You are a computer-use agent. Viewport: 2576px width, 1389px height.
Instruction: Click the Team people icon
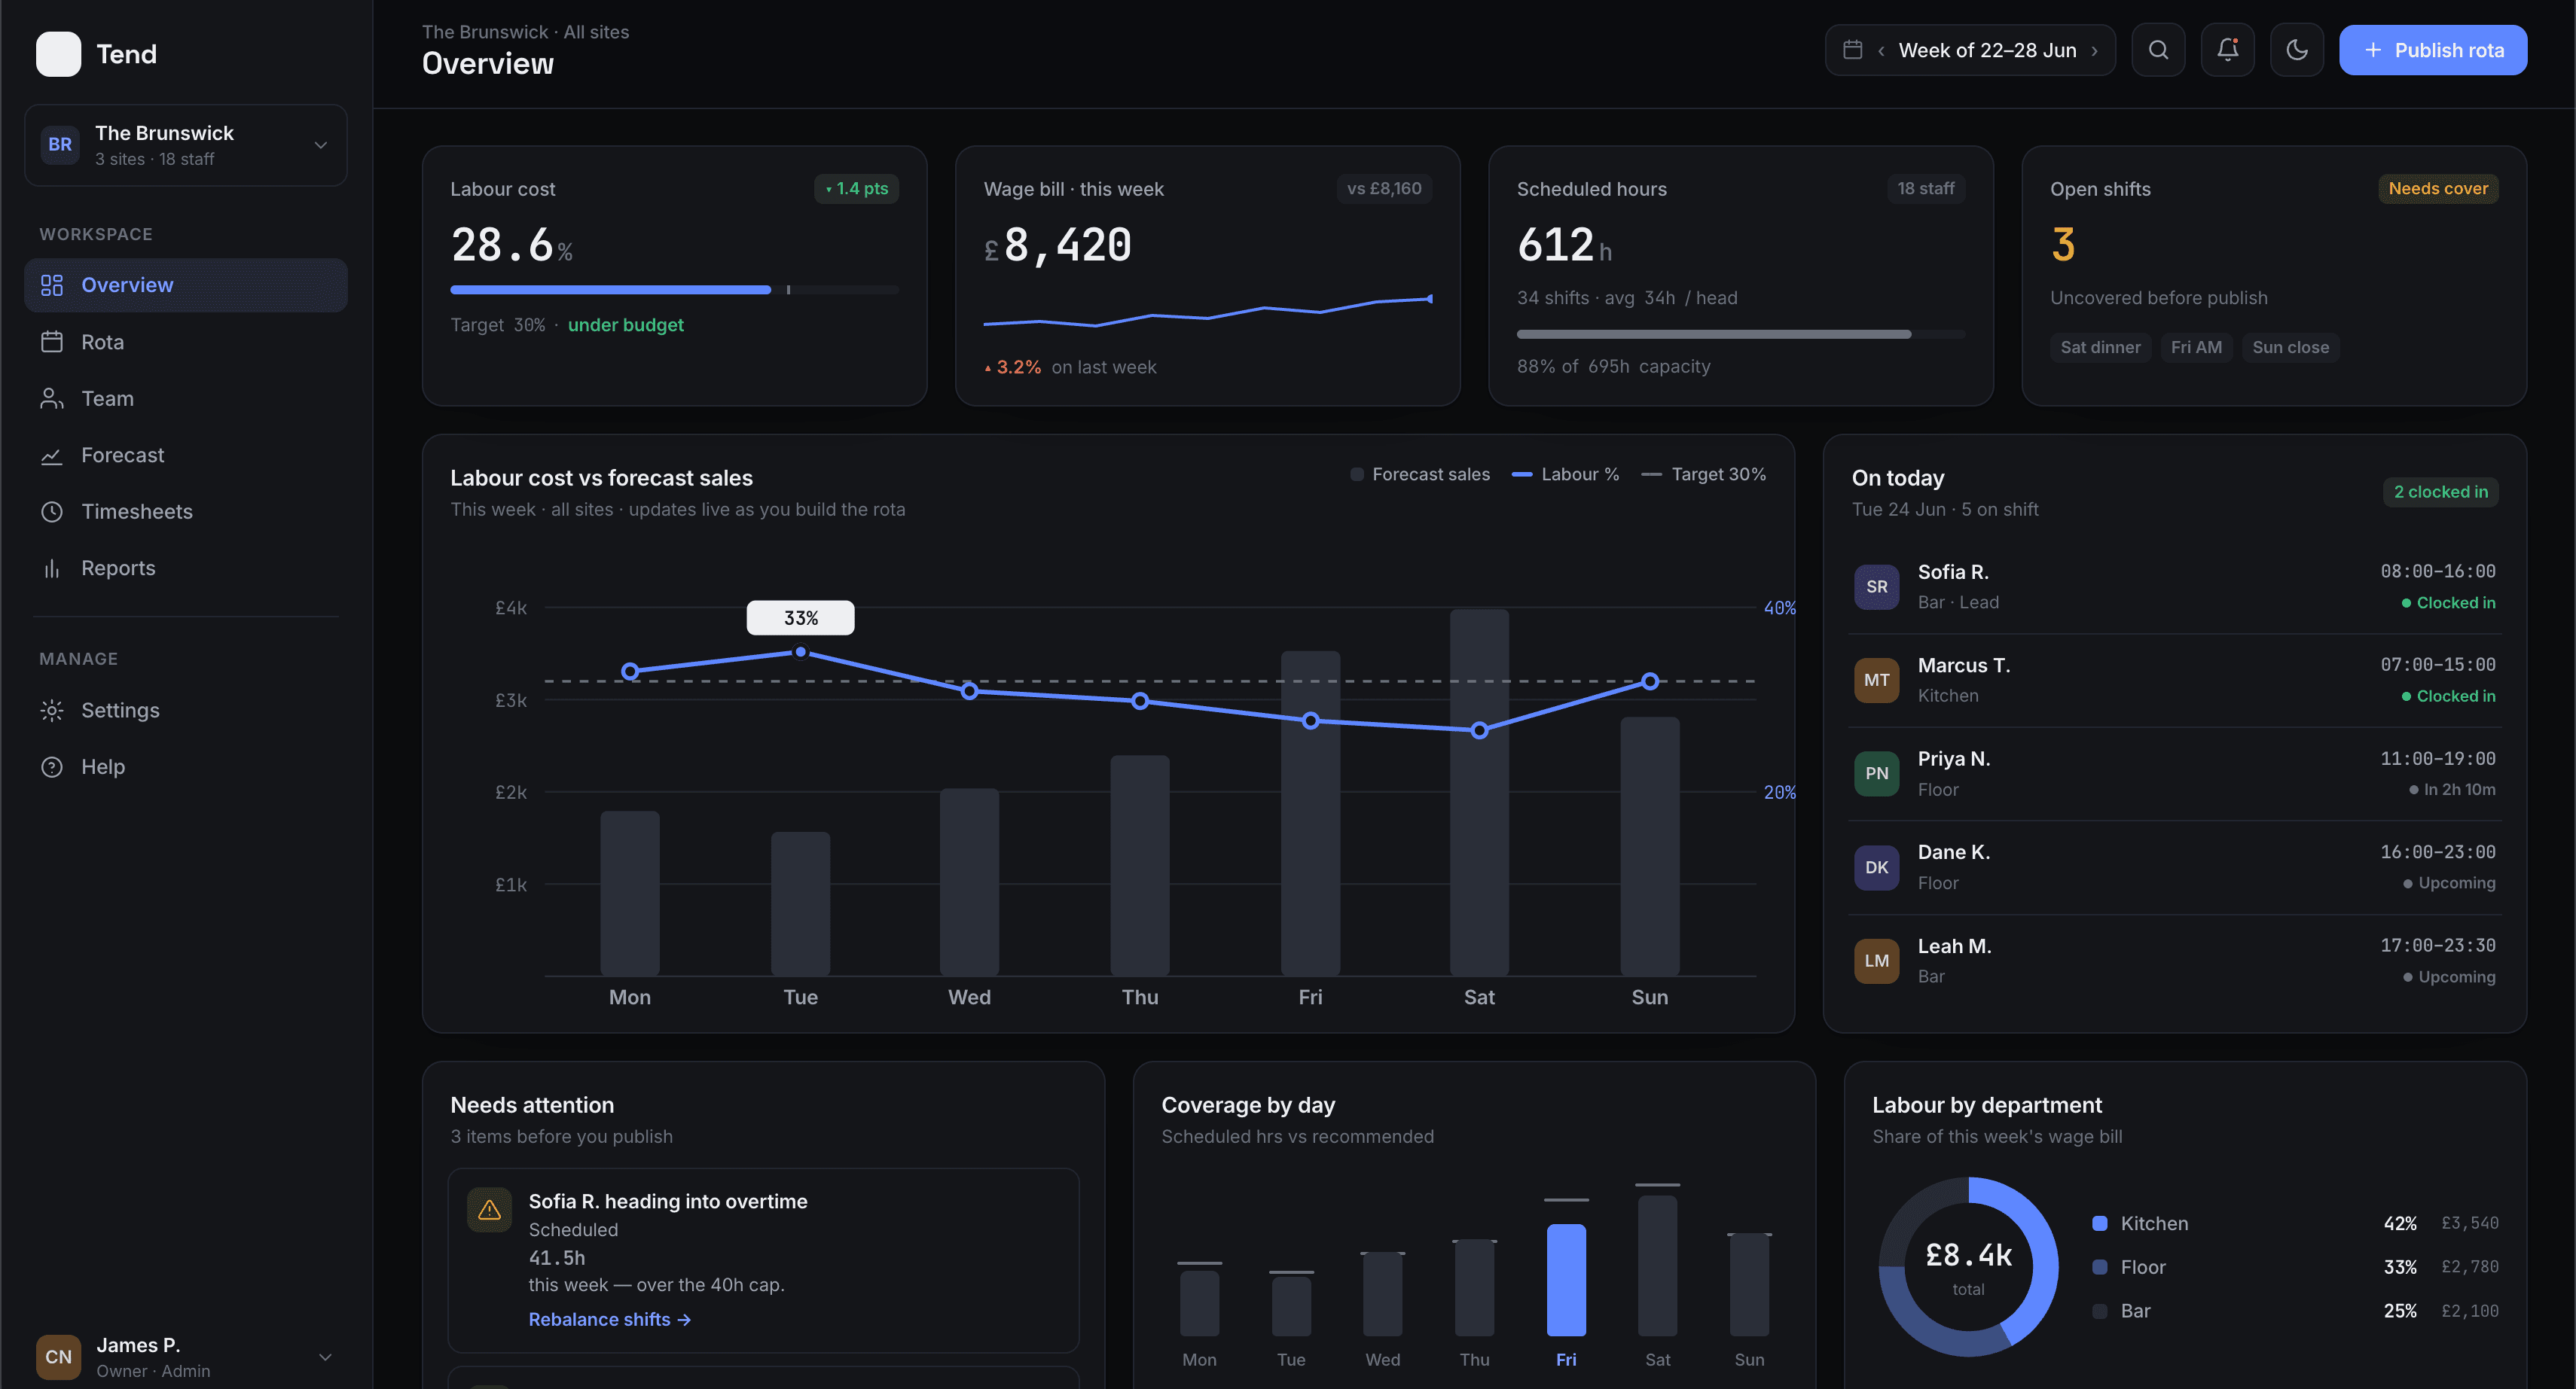[x=52, y=399]
